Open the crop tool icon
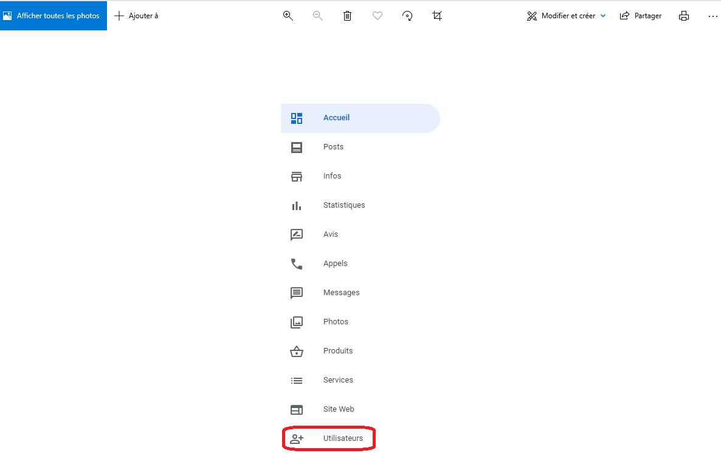 437,16
